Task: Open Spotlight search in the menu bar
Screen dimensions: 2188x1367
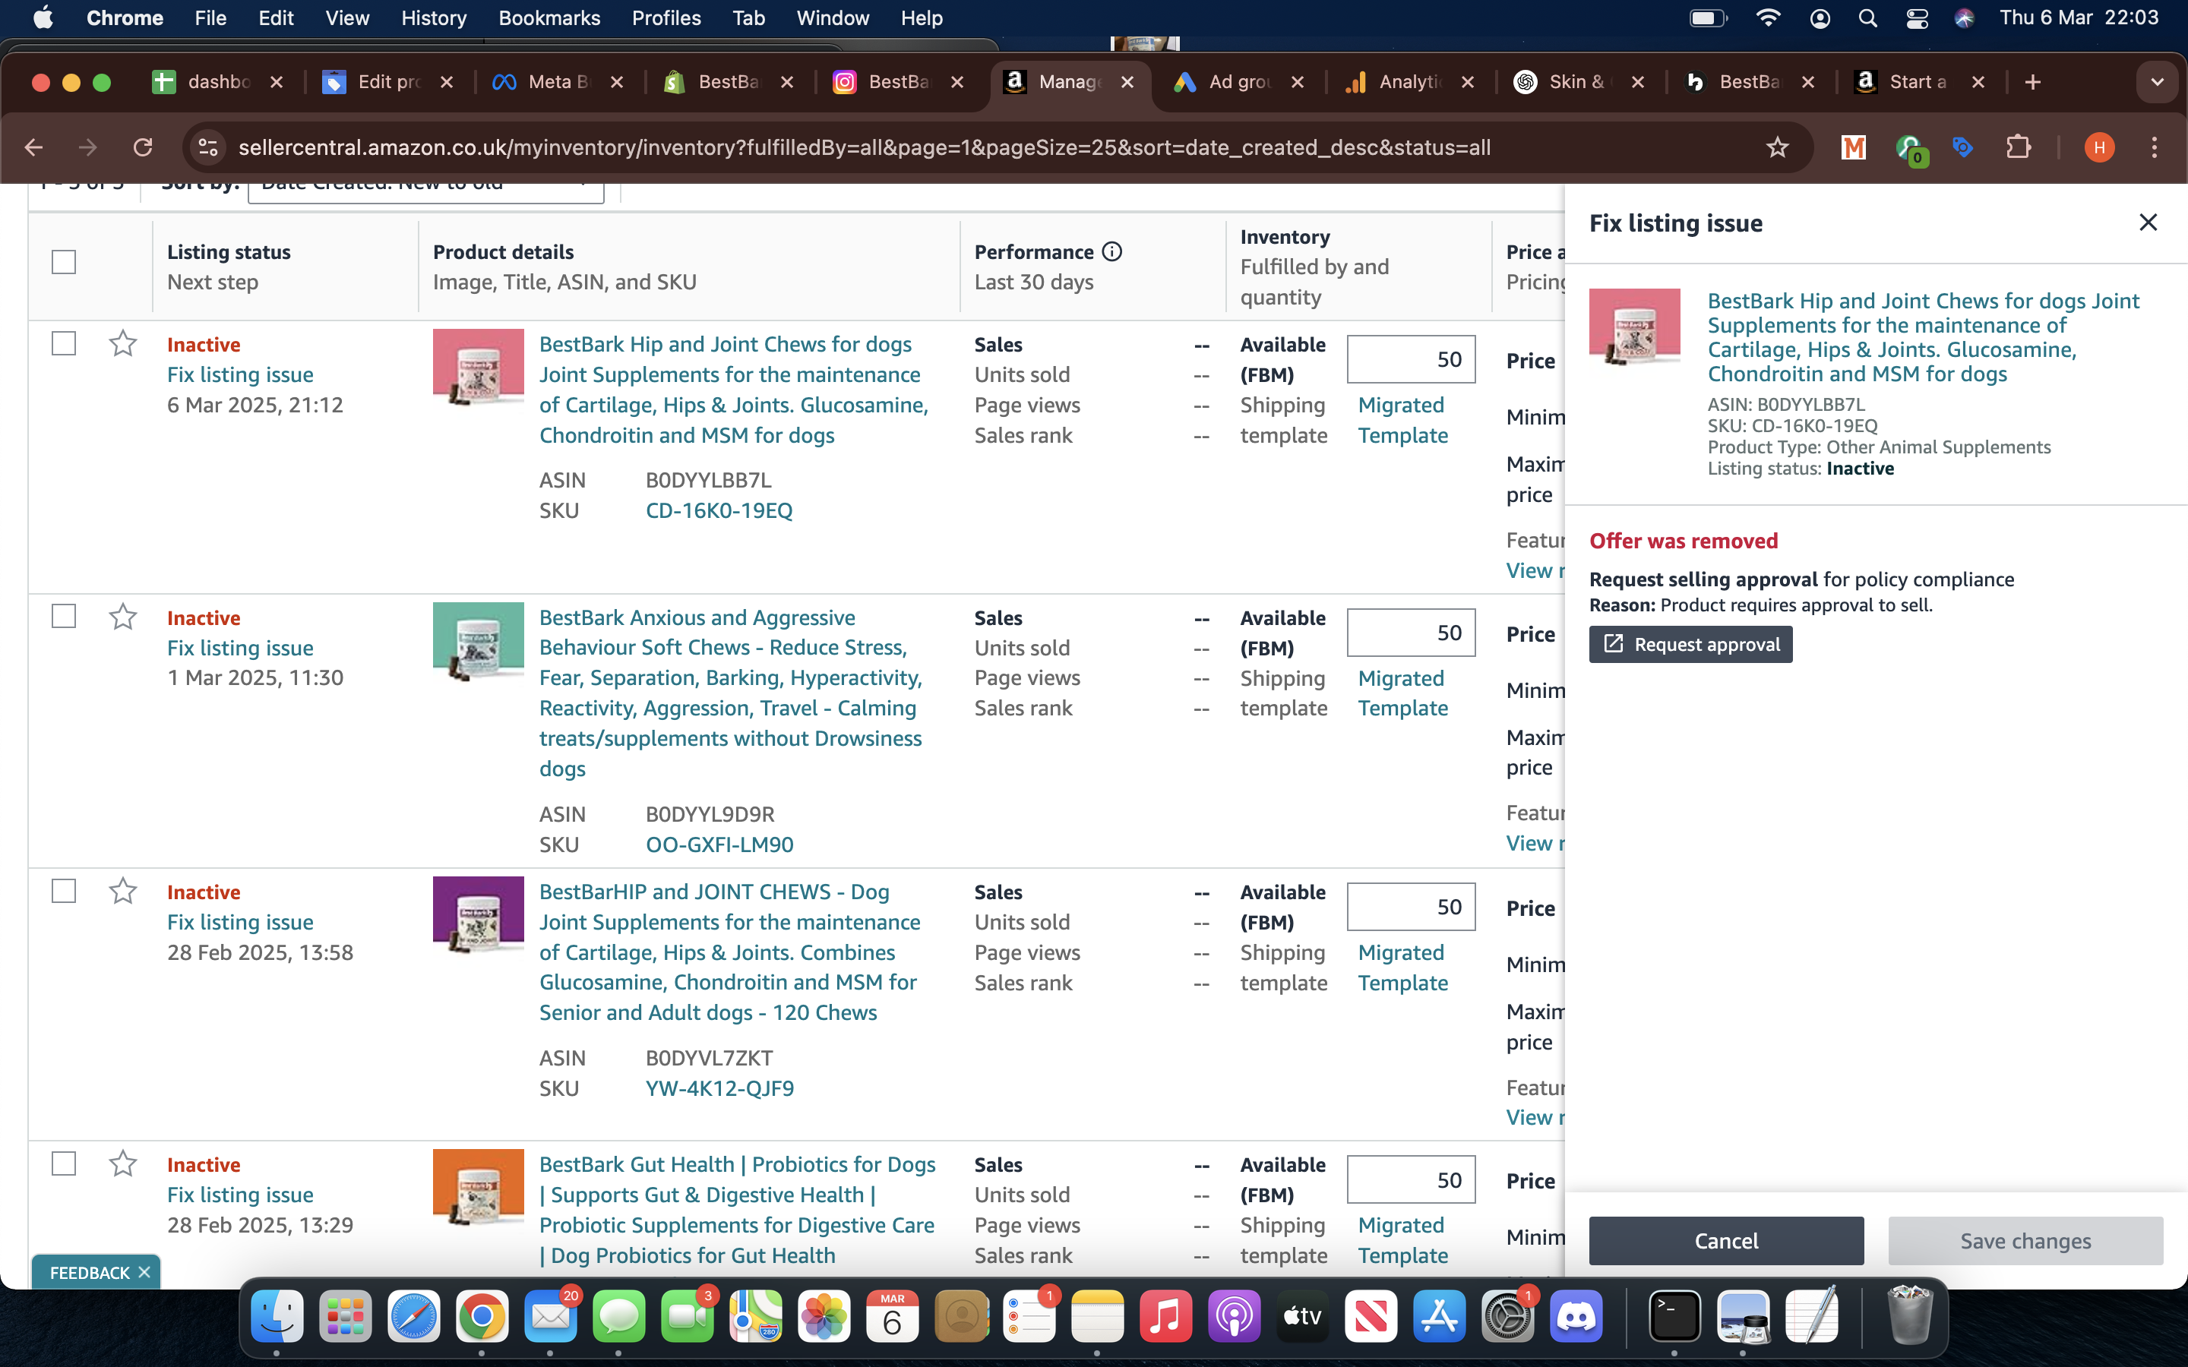Action: 1868,18
